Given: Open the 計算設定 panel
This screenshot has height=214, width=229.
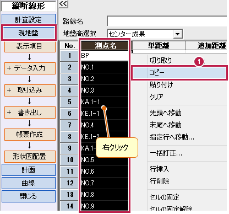Looking at the screenshot, I should pyautogui.click(x=29, y=19).
